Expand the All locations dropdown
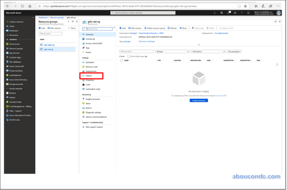 208,52
